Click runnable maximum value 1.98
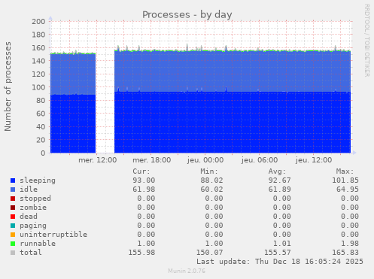The height and width of the screenshot is (279, 374). 350,244
